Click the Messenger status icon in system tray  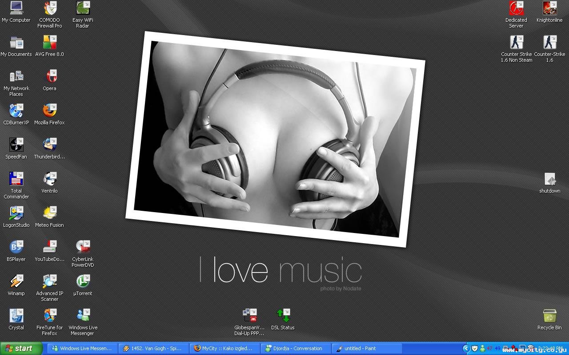pyautogui.click(x=482, y=349)
